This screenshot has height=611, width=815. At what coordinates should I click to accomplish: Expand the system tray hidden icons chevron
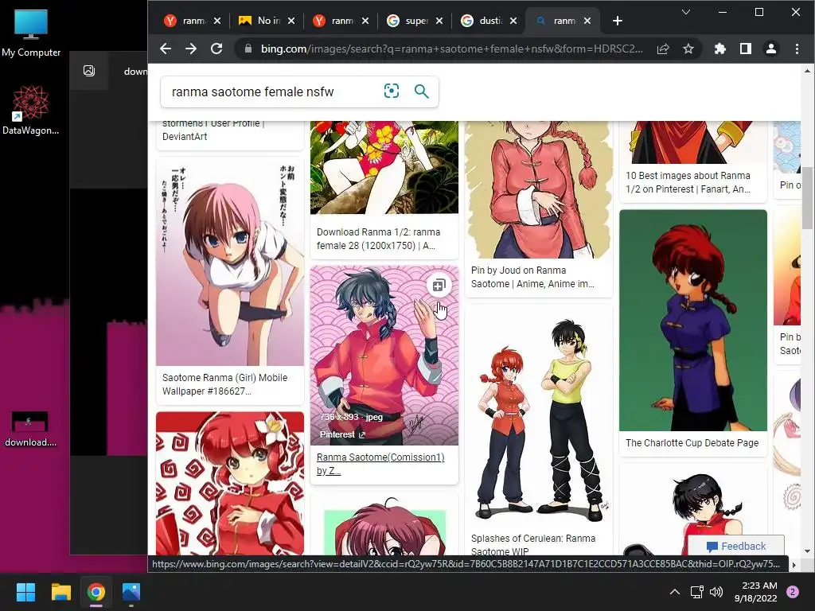[x=675, y=592]
